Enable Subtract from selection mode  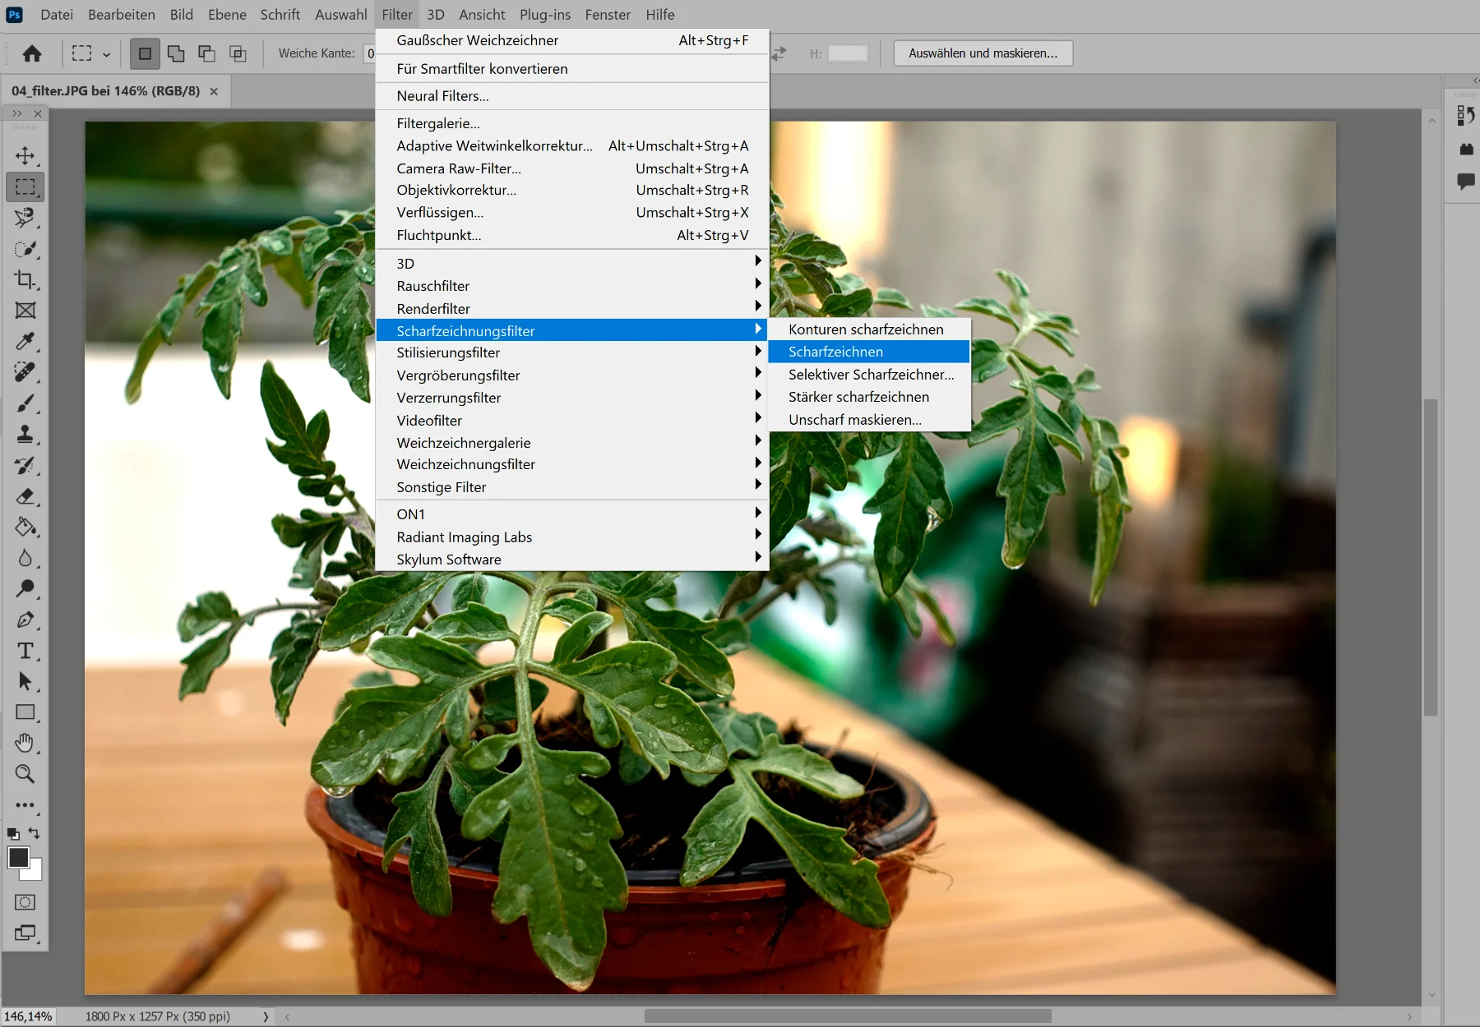pos(206,53)
